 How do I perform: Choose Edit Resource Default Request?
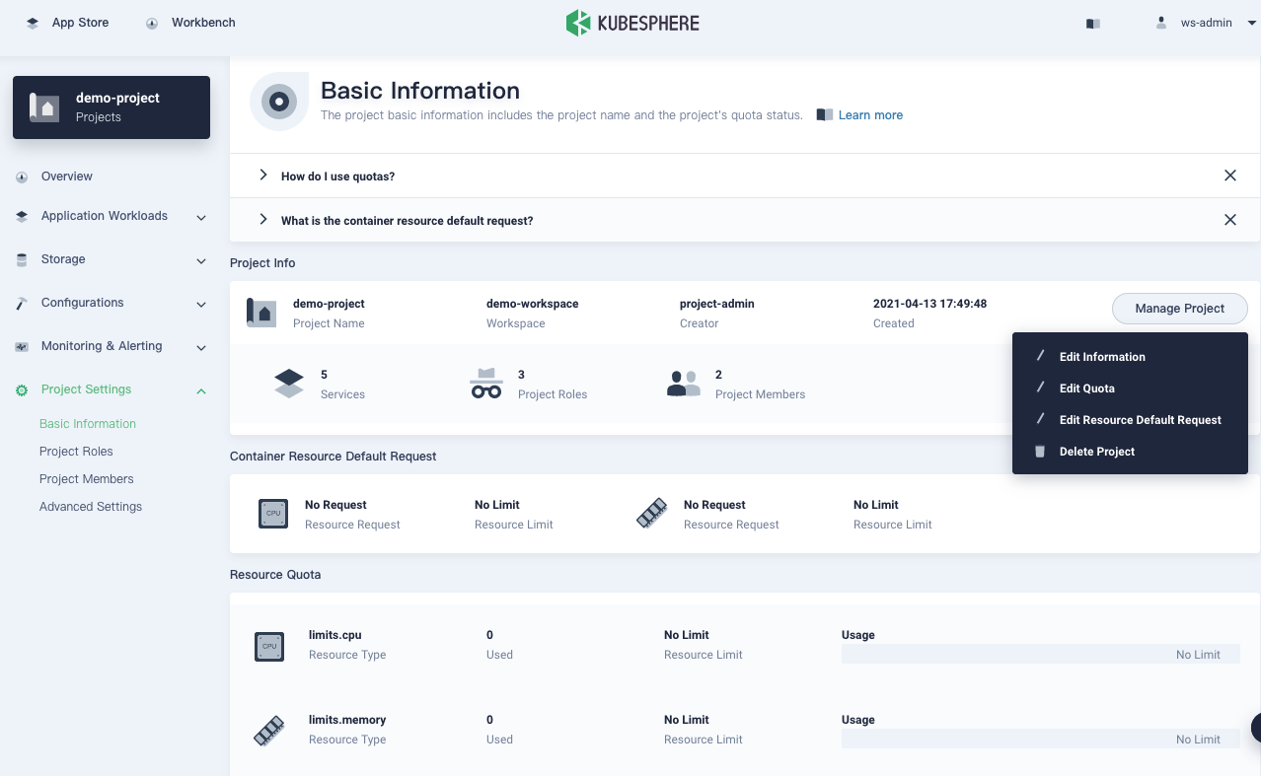[x=1140, y=420]
